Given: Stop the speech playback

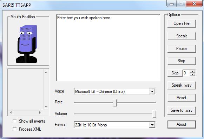Looking at the screenshot, I should (x=182, y=61).
